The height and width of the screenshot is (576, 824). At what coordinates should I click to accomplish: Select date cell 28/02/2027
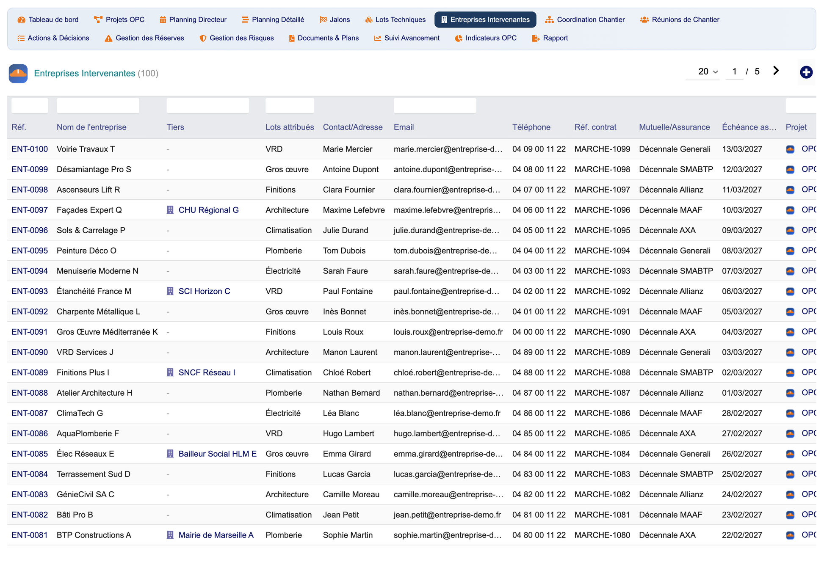[x=742, y=413]
